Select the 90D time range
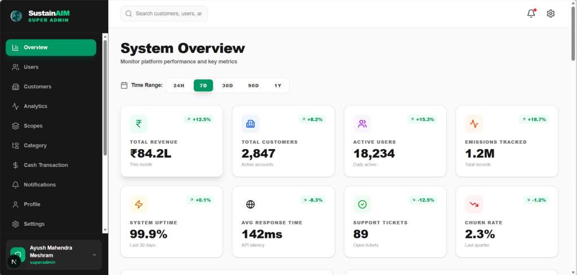The image size is (577, 275). click(253, 86)
